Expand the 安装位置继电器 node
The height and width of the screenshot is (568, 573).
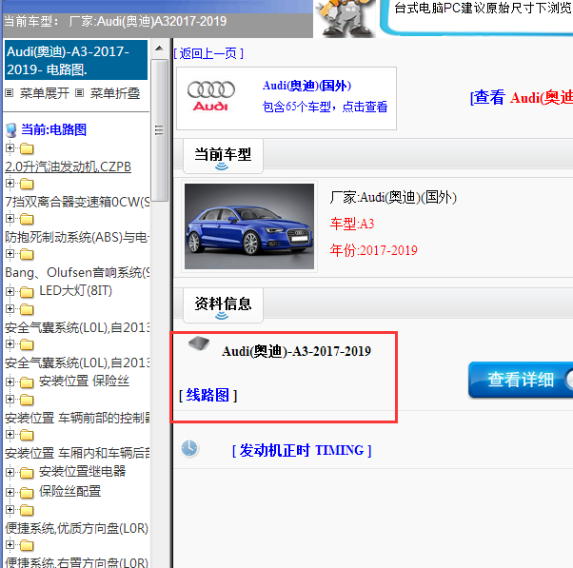10,472
